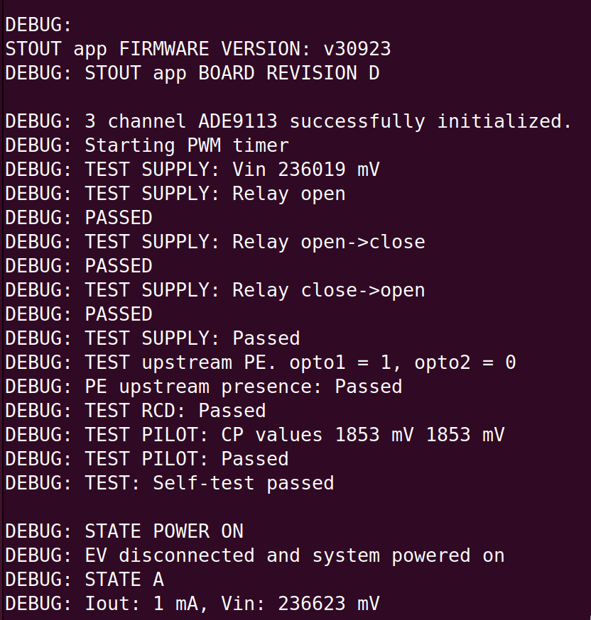Click the Self-test passed line
Image resolution: width=591 pixels, height=620 pixels.
pyautogui.click(x=243, y=483)
